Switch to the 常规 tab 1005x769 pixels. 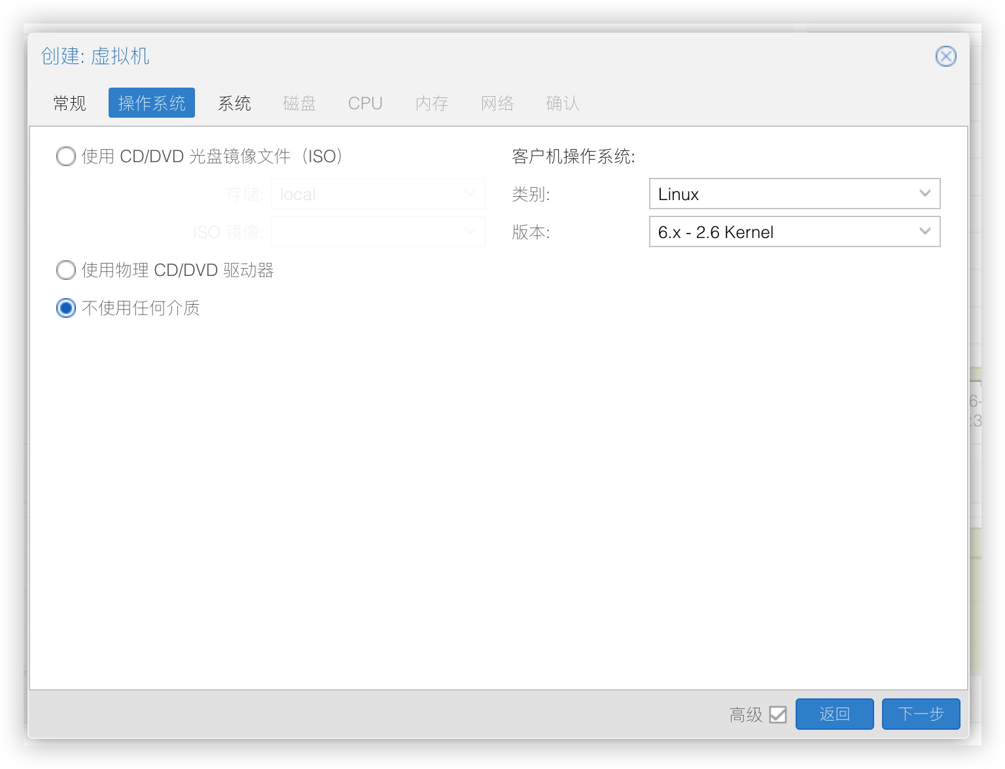tap(69, 103)
